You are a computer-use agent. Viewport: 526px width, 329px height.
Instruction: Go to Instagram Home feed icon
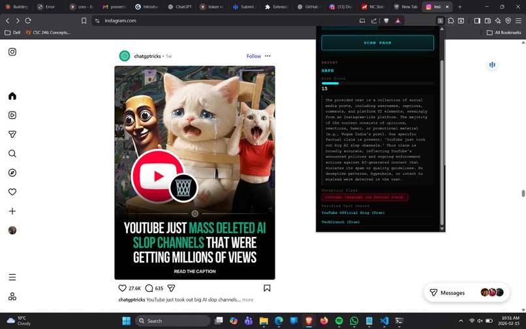tap(12, 96)
